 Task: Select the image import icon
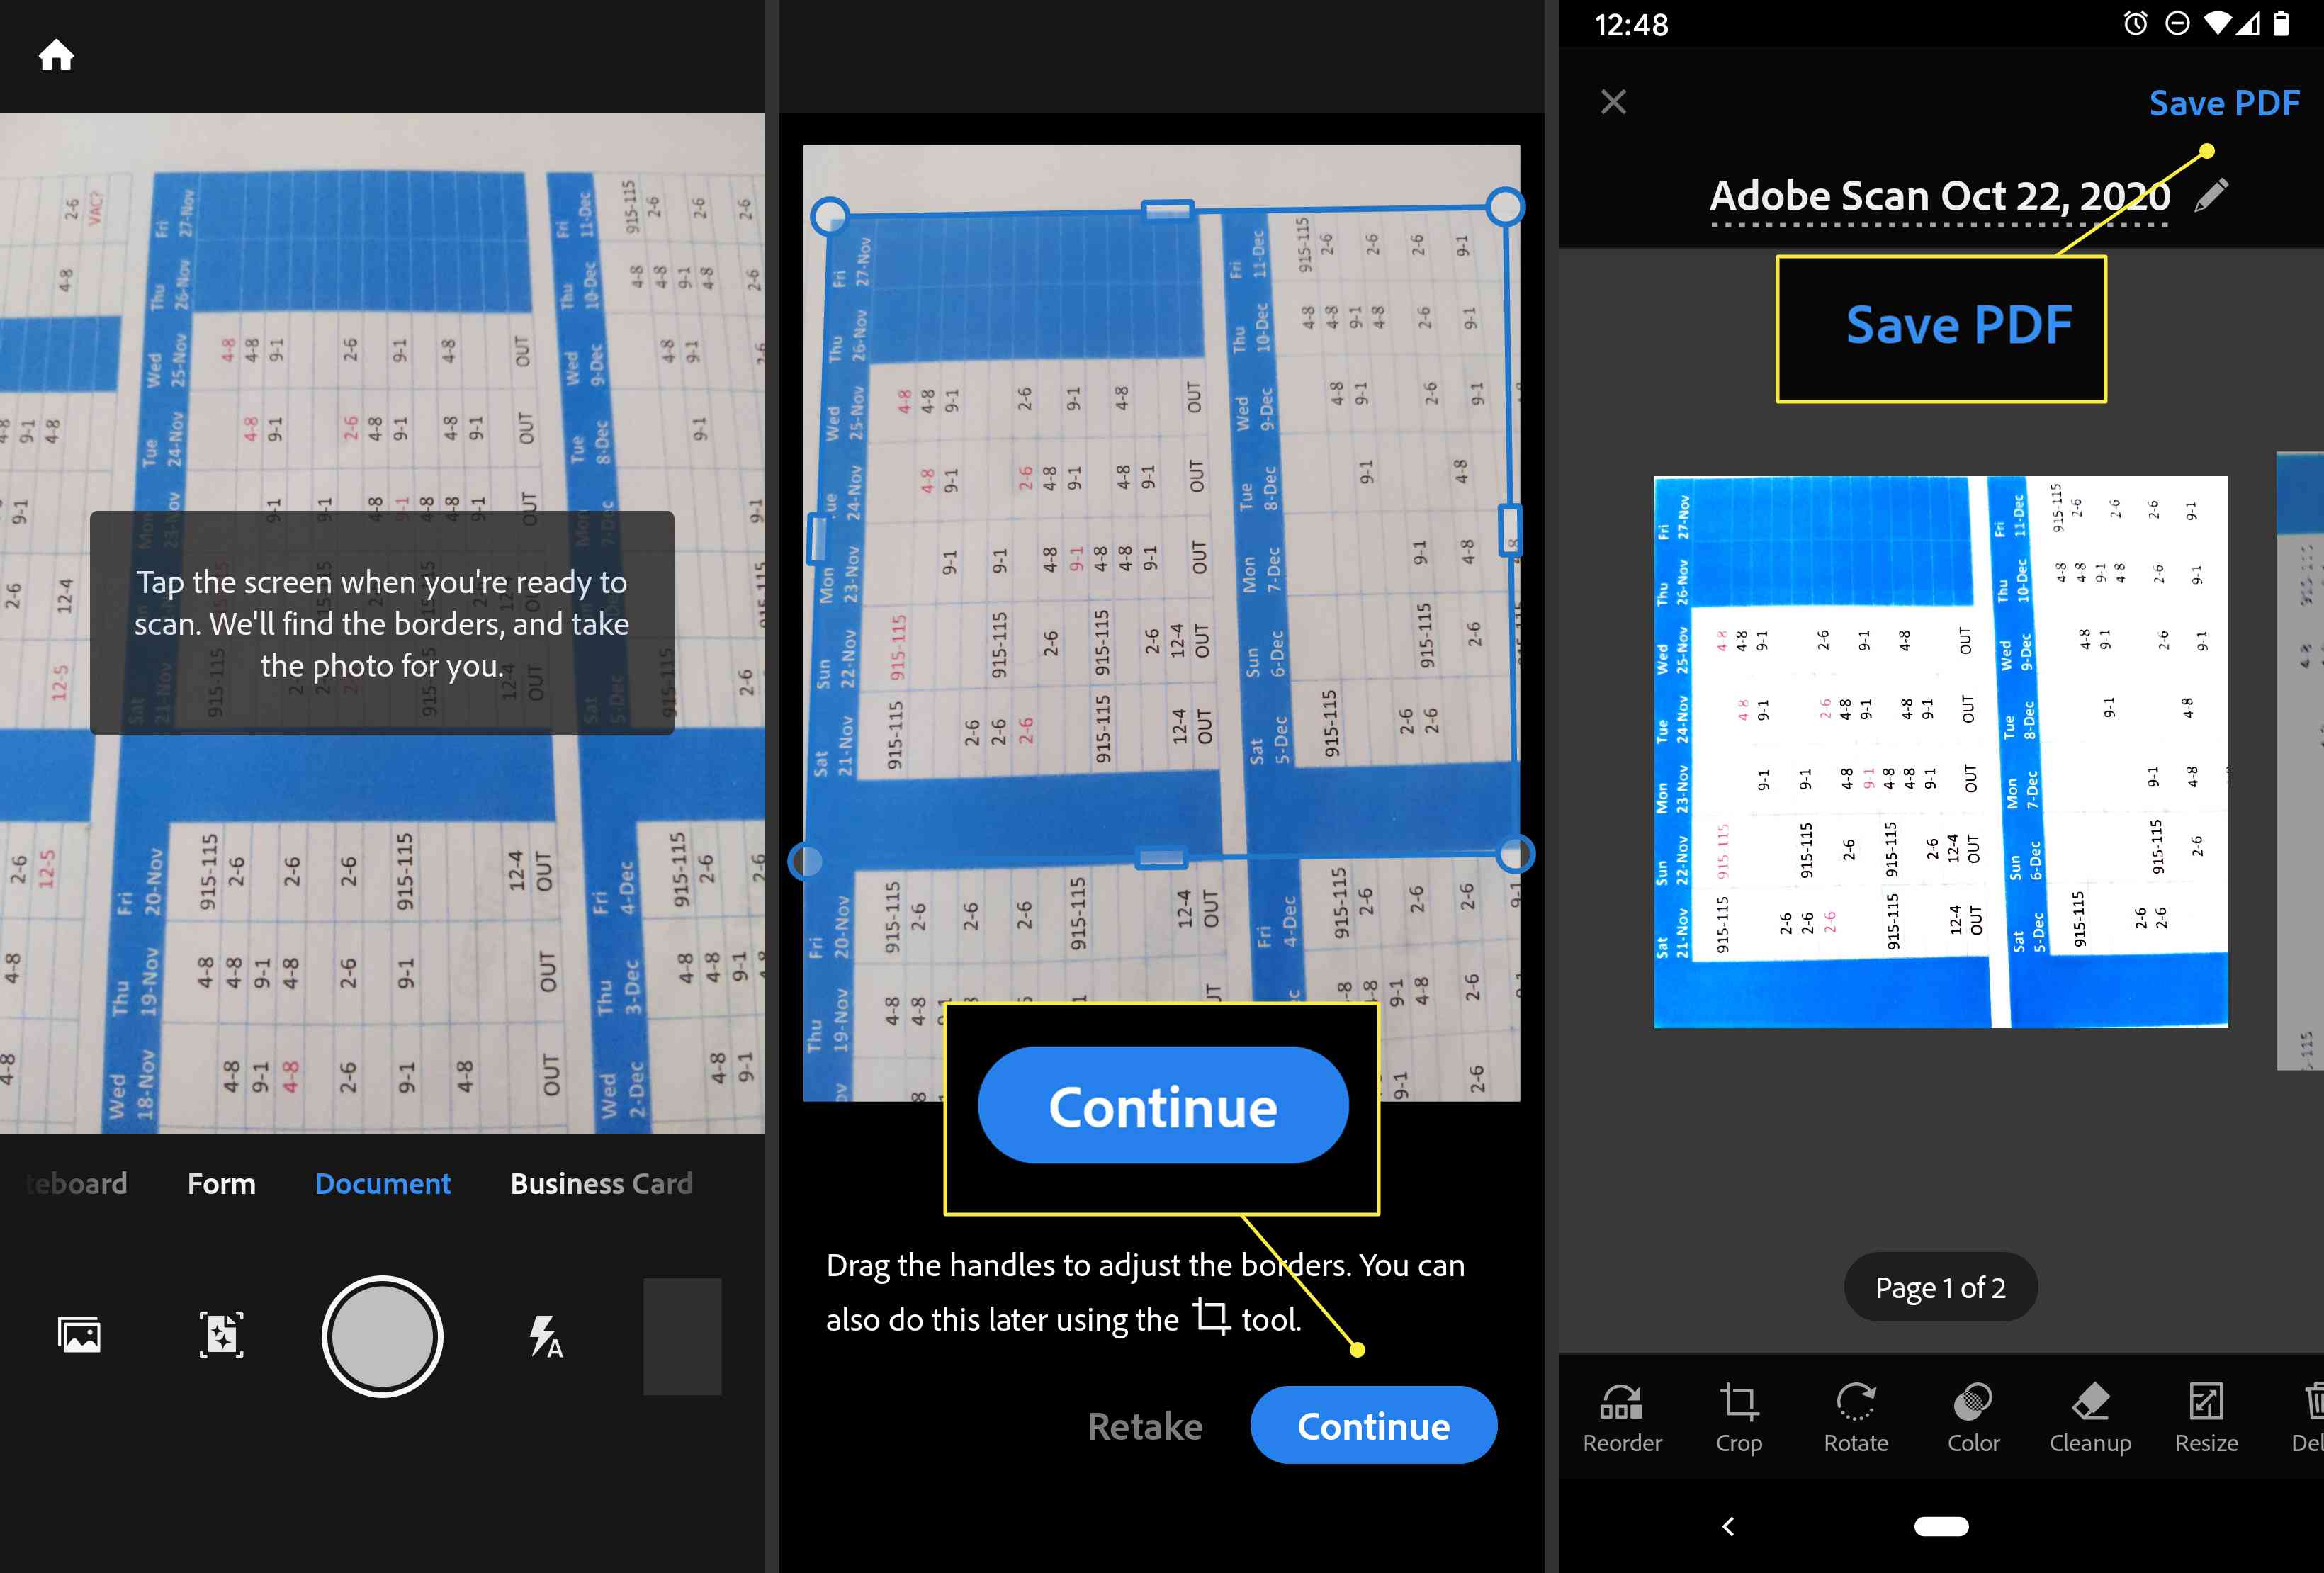click(x=79, y=1333)
